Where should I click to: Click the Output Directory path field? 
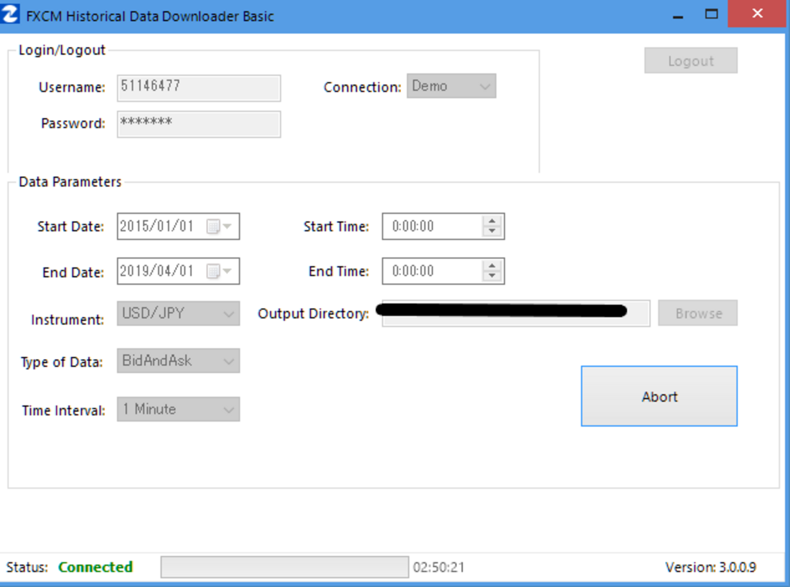click(516, 314)
